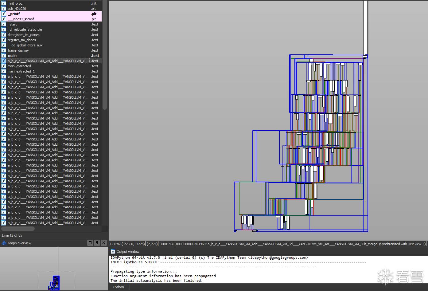Click the function icon next to main
Screen dimensions: 428x291
(4, 56)
